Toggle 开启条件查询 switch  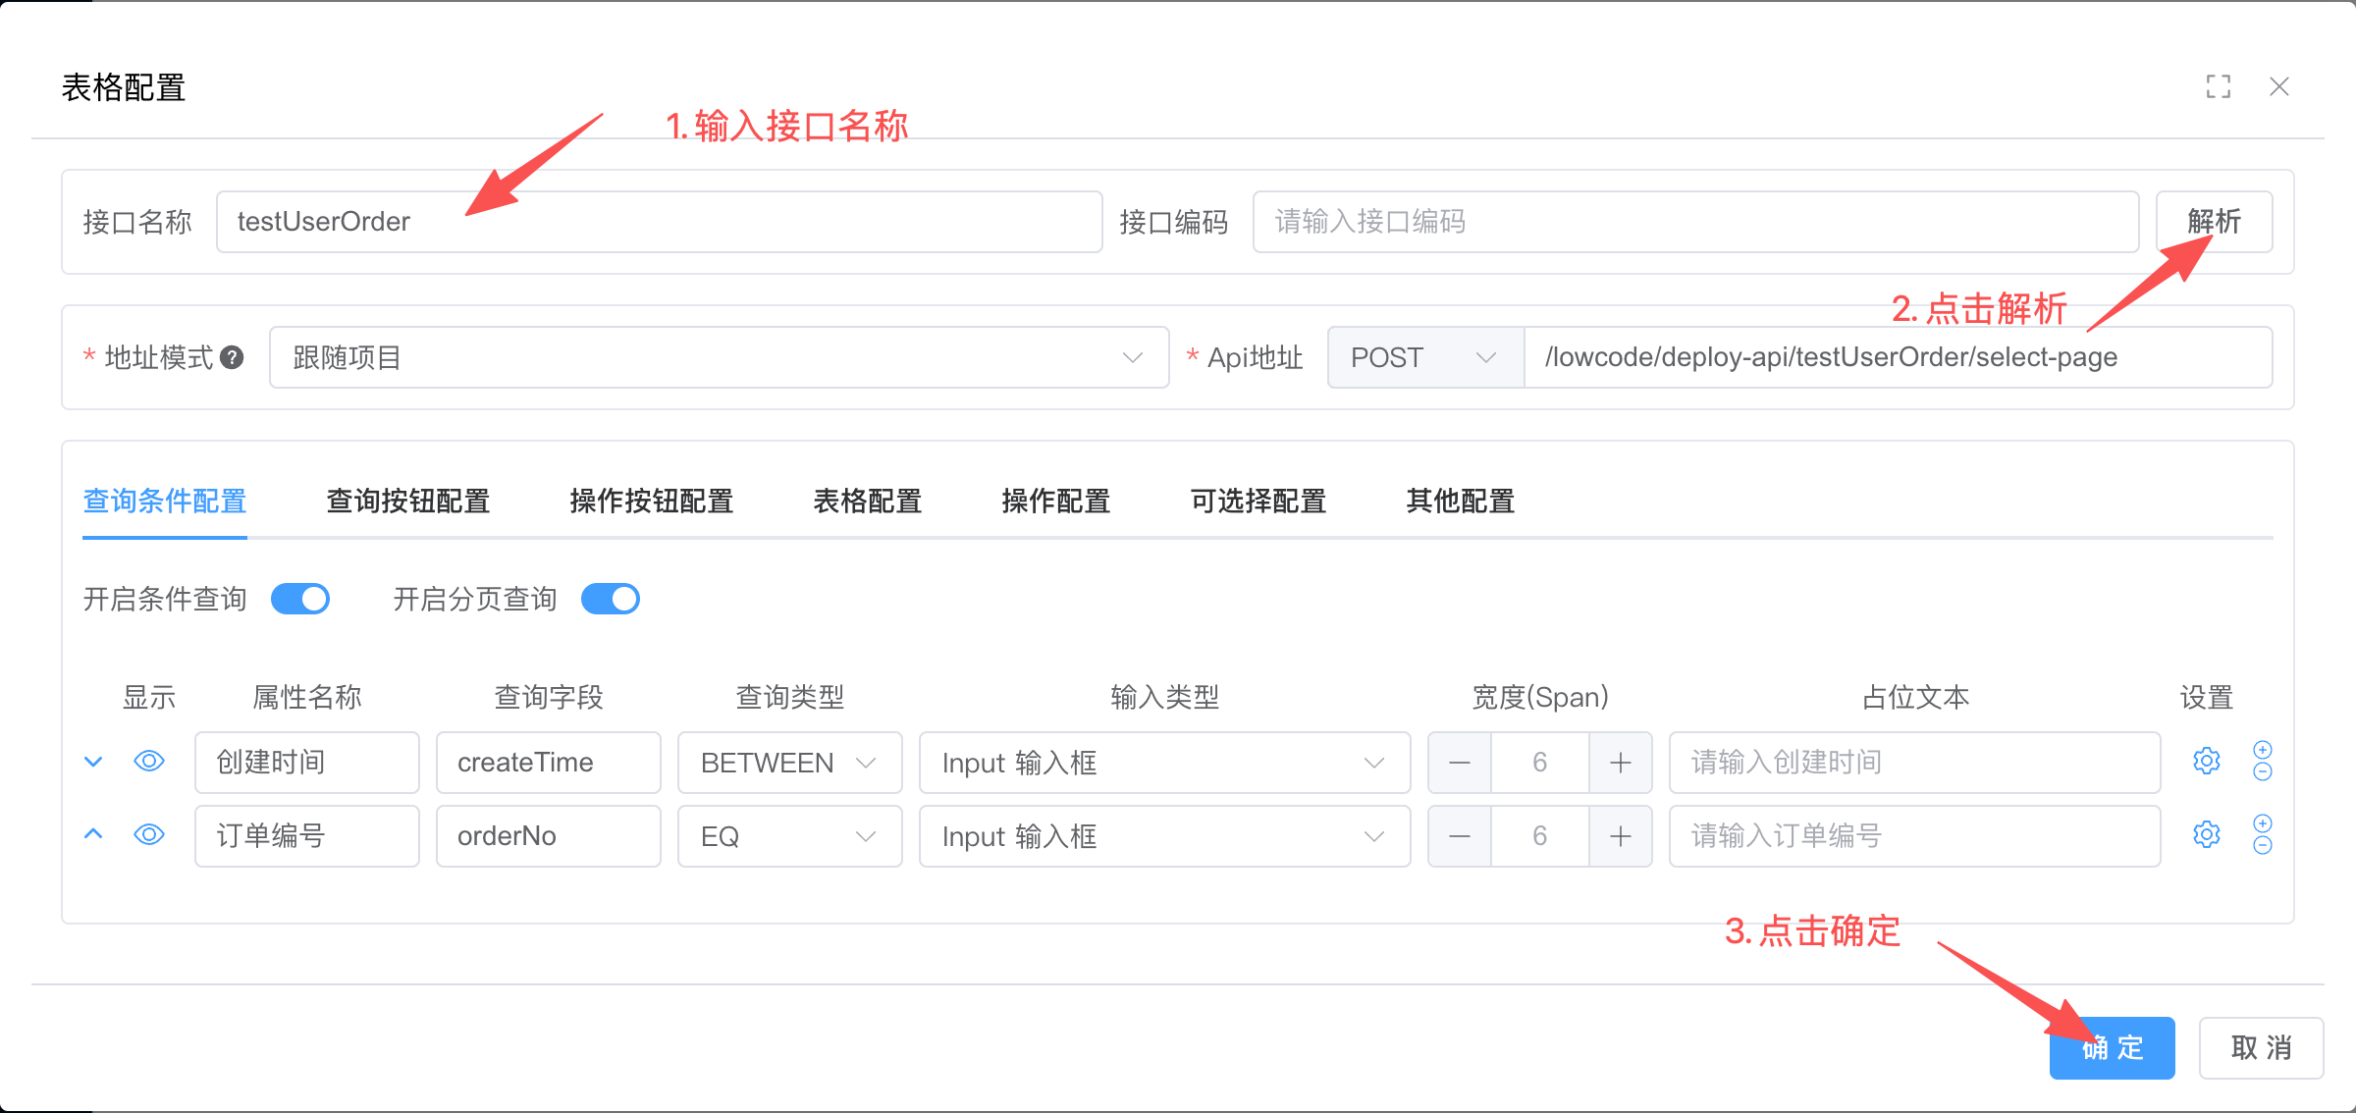coord(300,599)
